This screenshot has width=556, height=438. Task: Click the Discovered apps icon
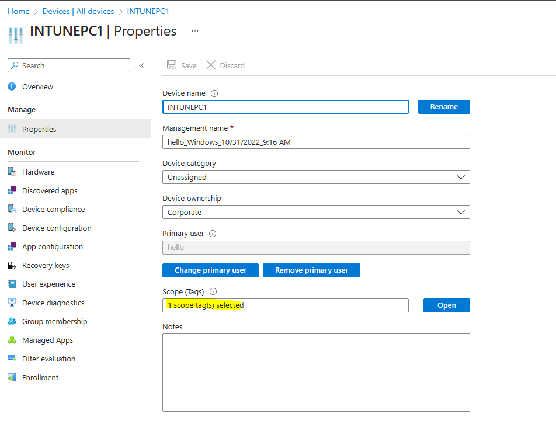[x=12, y=190]
